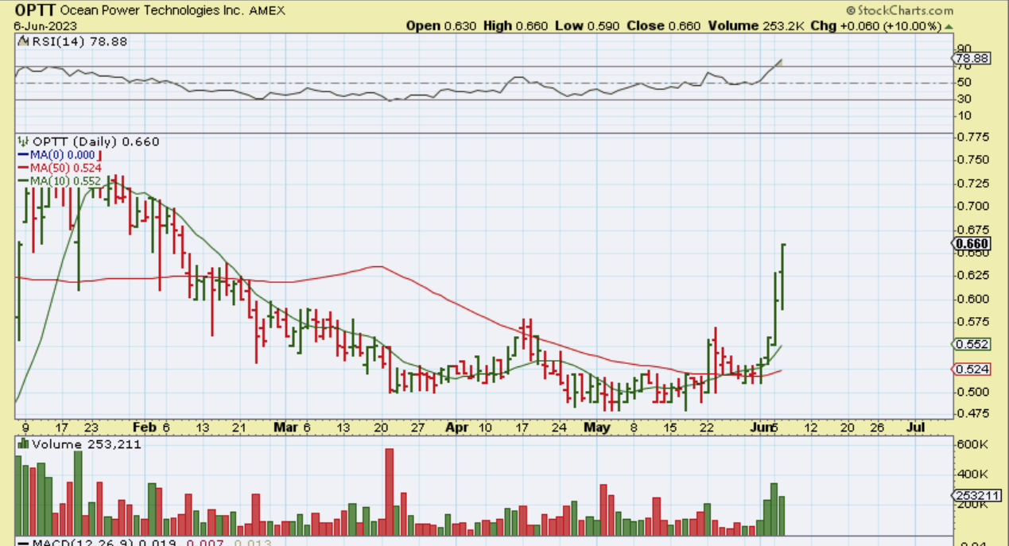Click the 0.600 price axis label
The image size is (1009, 546).
coord(974,299)
